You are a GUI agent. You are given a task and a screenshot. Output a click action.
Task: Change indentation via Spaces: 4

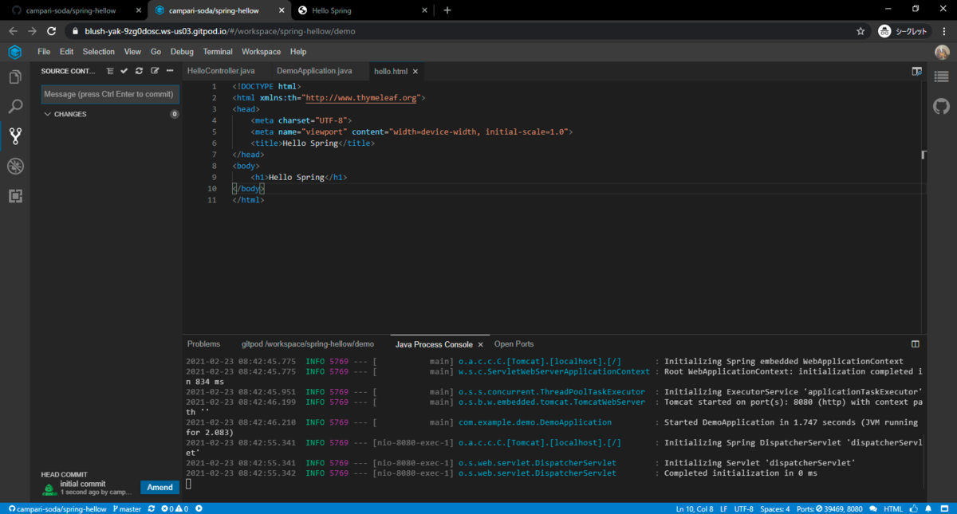[x=775, y=508]
